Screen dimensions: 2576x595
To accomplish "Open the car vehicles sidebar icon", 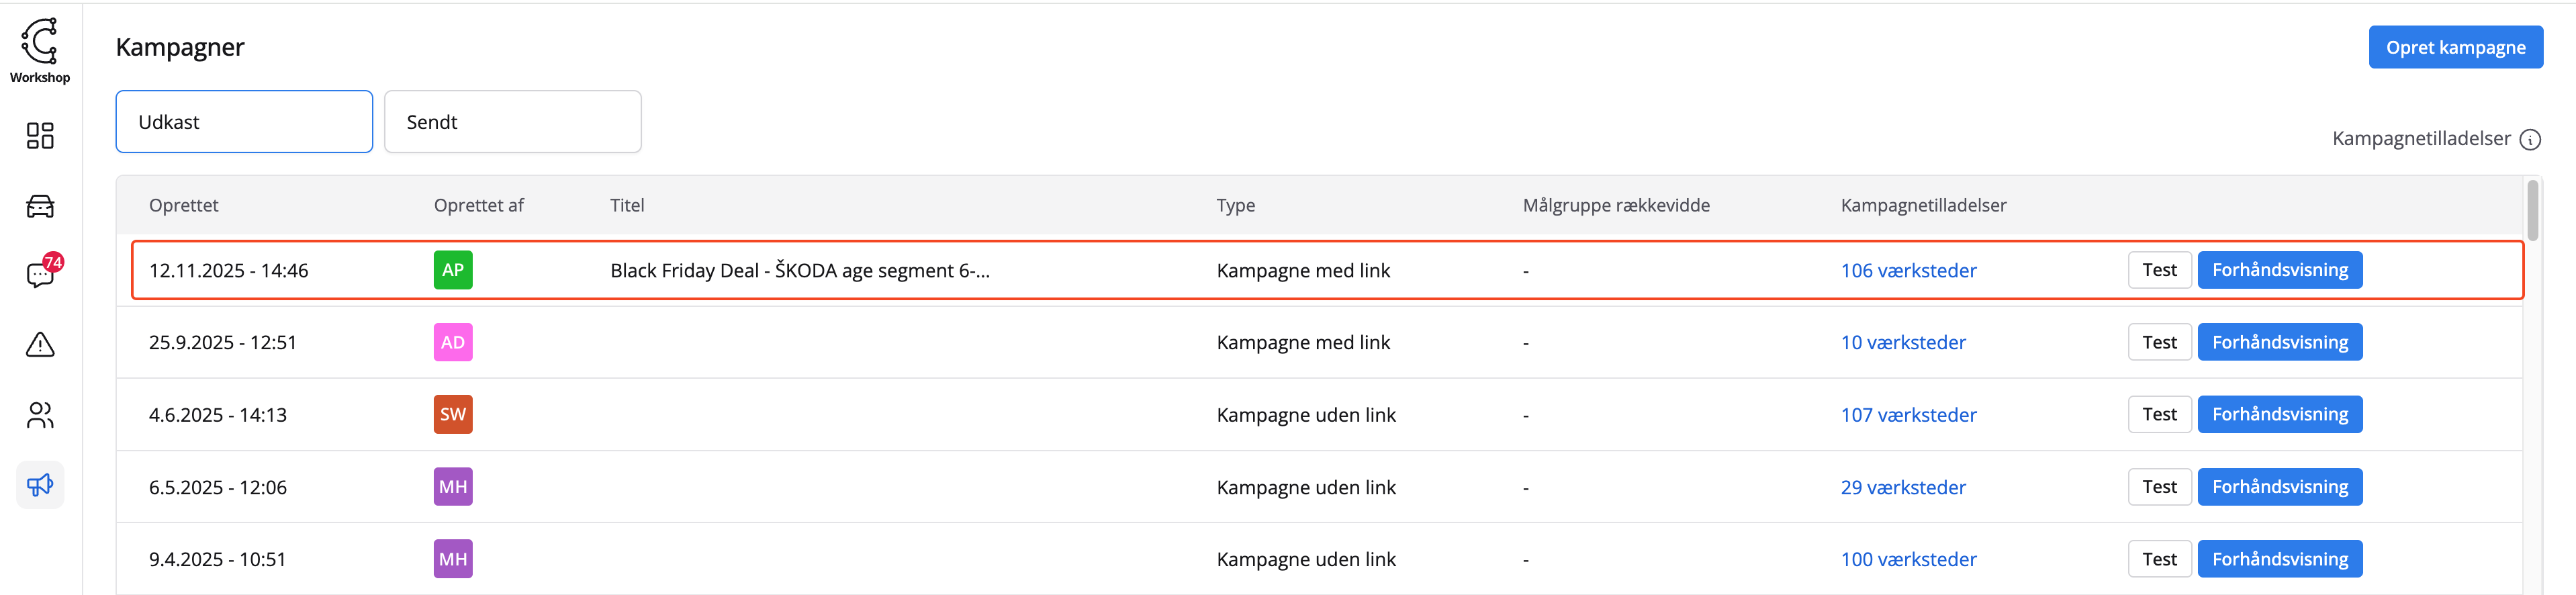I will pyautogui.click(x=40, y=206).
